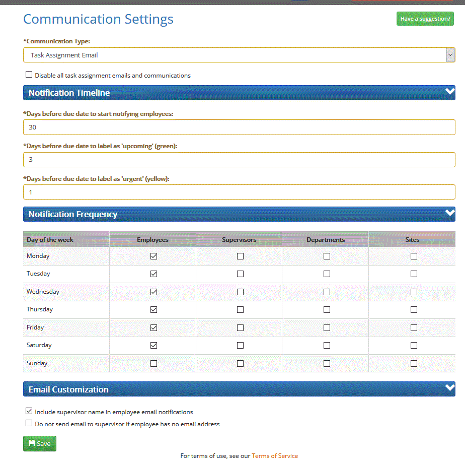Click the floppy disk icon on Save
This screenshot has width=465, height=461.
32,443
